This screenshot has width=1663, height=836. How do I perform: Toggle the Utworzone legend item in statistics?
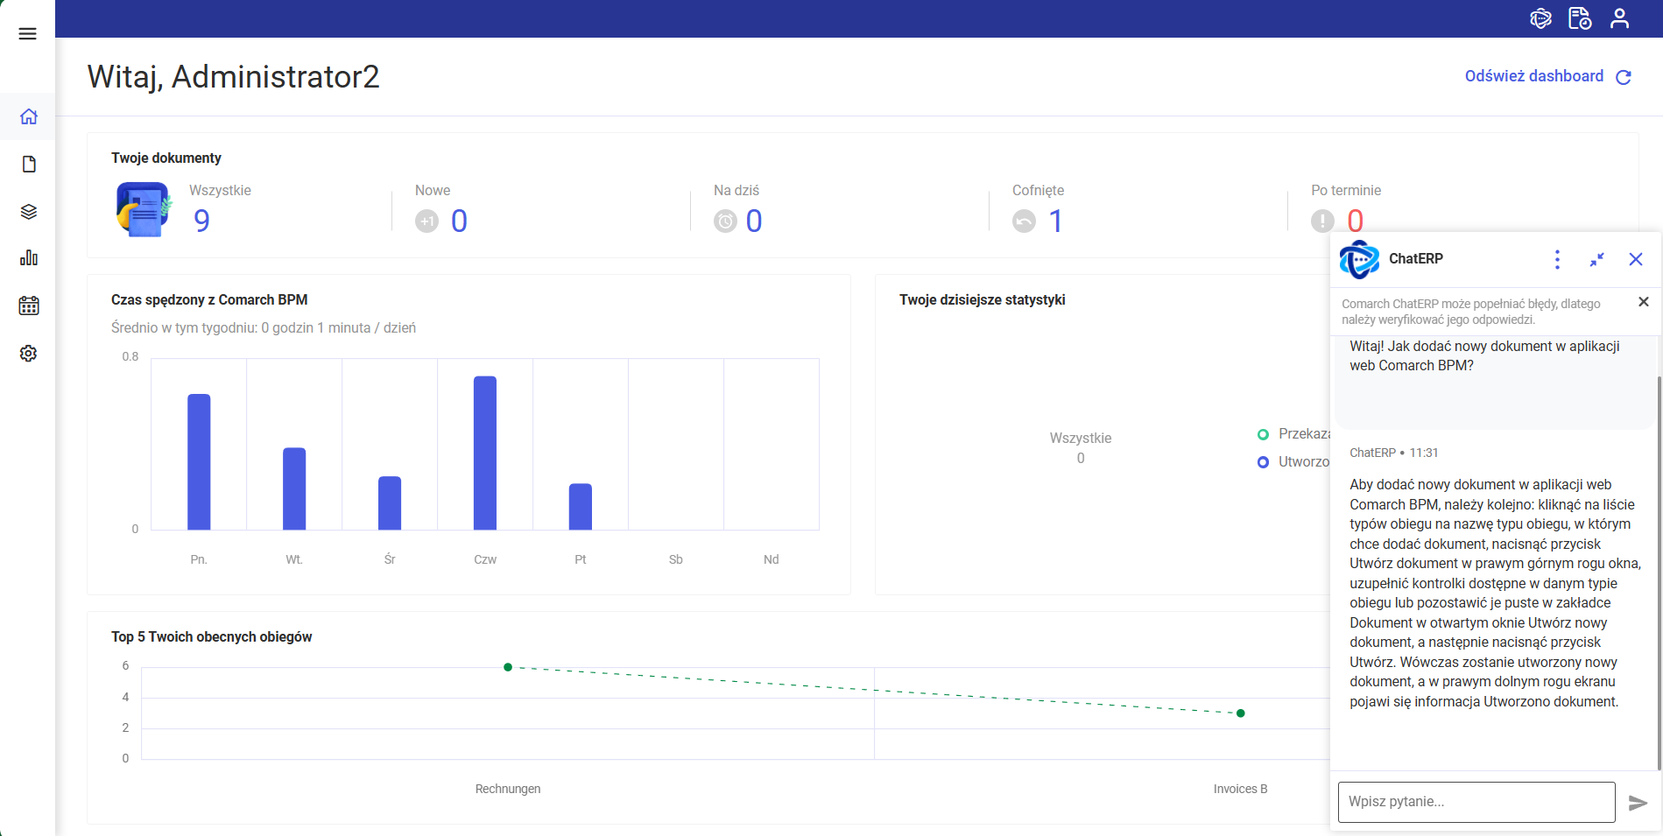tap(1294, 462)
